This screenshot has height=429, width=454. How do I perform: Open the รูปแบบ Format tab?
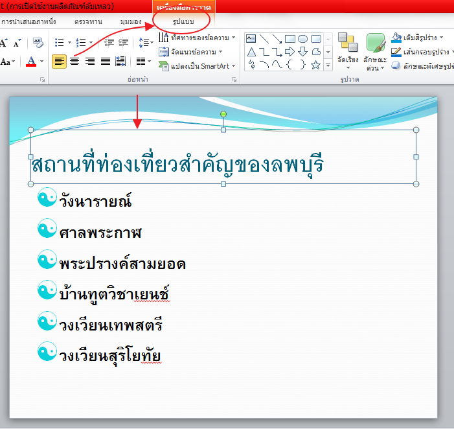pos(183,22)
